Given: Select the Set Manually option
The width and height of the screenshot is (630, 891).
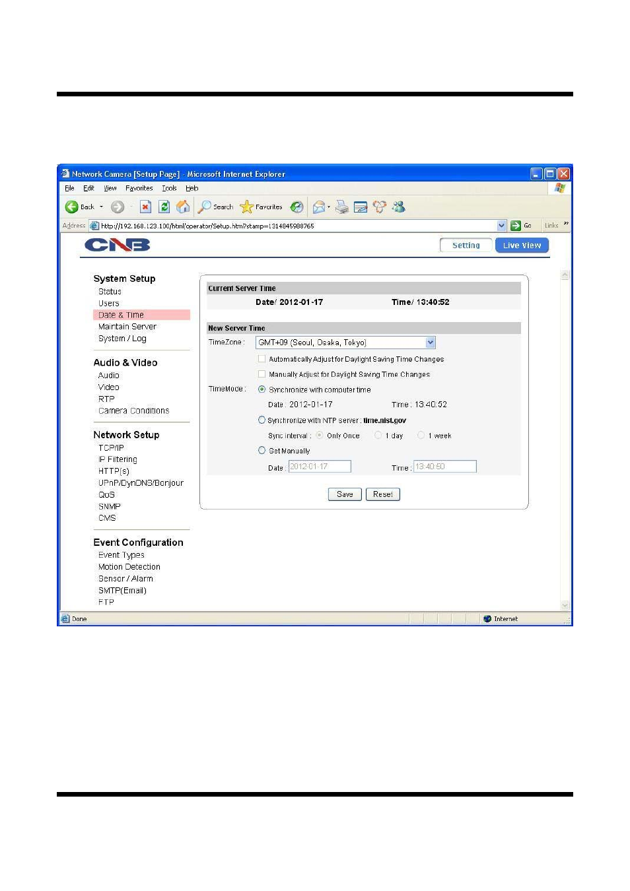Looking at the screenshot, I should coord(262,450).
